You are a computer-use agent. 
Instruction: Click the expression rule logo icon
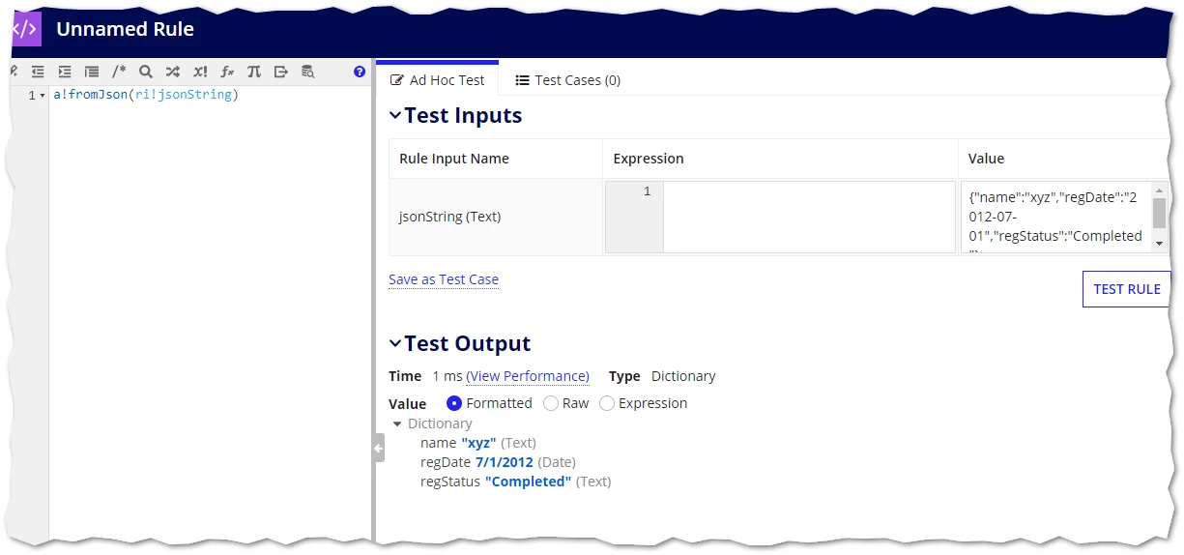point(26,29)
